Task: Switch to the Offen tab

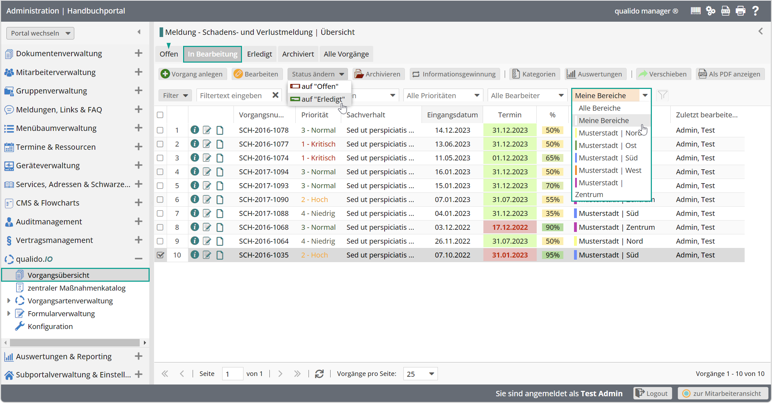Action: [169, 54]
